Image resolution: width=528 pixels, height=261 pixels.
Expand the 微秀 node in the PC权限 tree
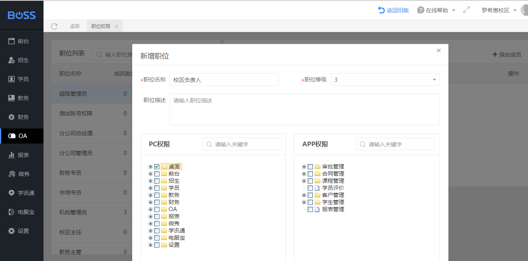(150, 223)
